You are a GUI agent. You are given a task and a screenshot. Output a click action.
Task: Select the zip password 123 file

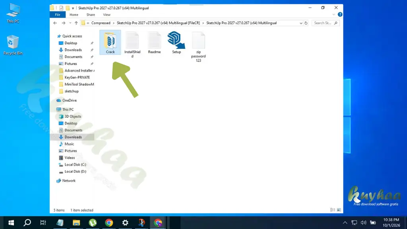tap(198, 47)
